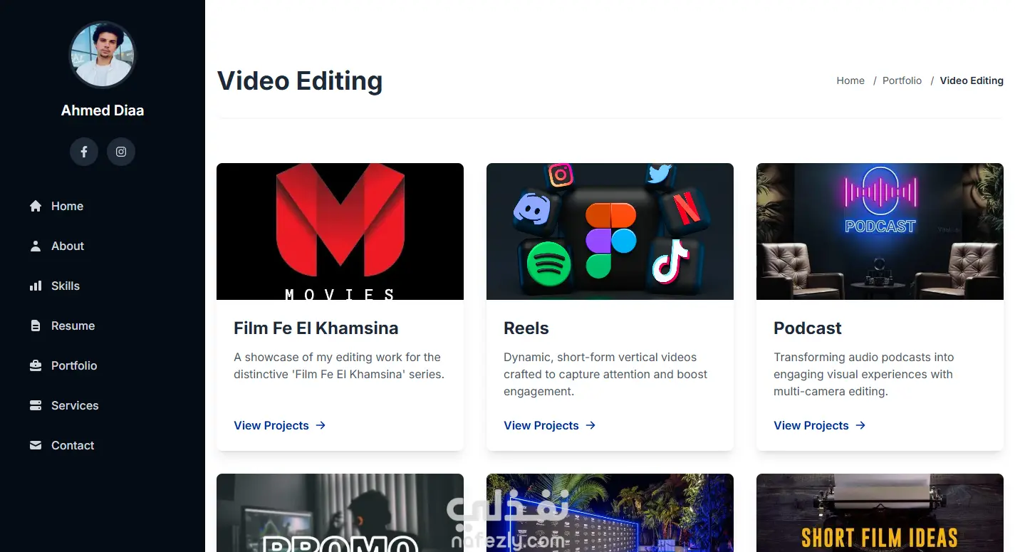1015x552 pixels.
Task: Click the About person icon
Action: click(36, 246)
